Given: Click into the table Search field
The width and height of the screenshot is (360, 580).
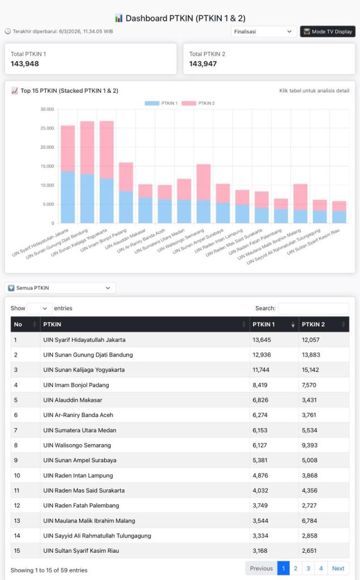Looking at the screenshot, I should [x=313, y=308].
